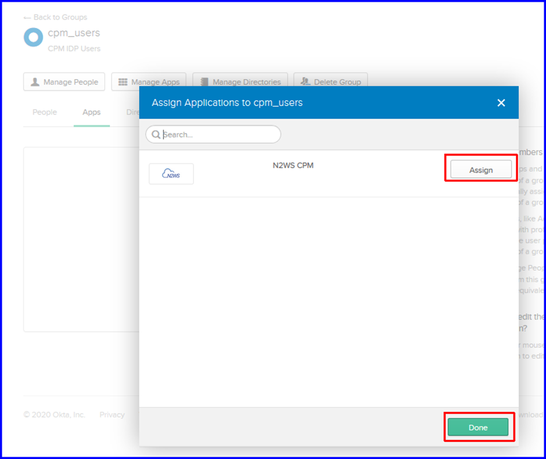Click the grid icon on Manage Apps
The width and height of the screenshot is (546, 459).
pyautogui.click(x=123, y=82)
